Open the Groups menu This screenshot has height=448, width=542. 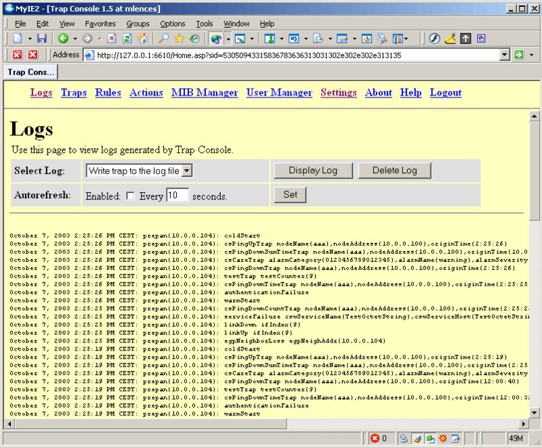(x=138, y=24)
